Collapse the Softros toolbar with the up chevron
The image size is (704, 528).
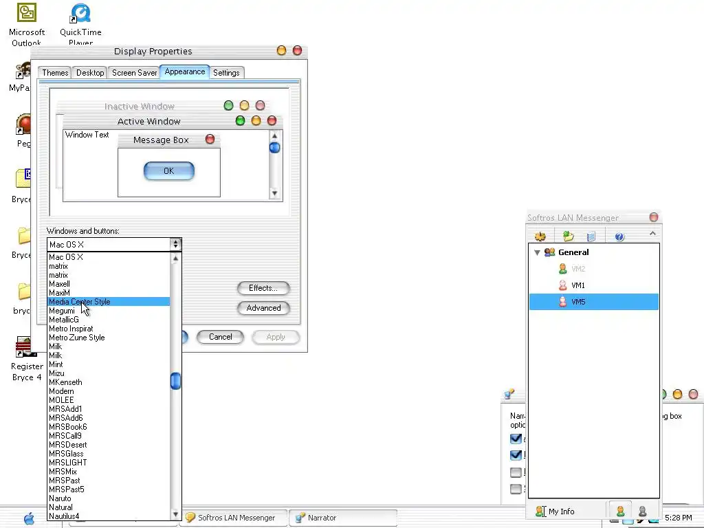click(x=652, y=234)
